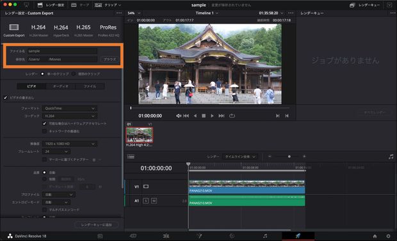
Task: Toggle V1 video track enable icon
Action: [x=146, y=187]
